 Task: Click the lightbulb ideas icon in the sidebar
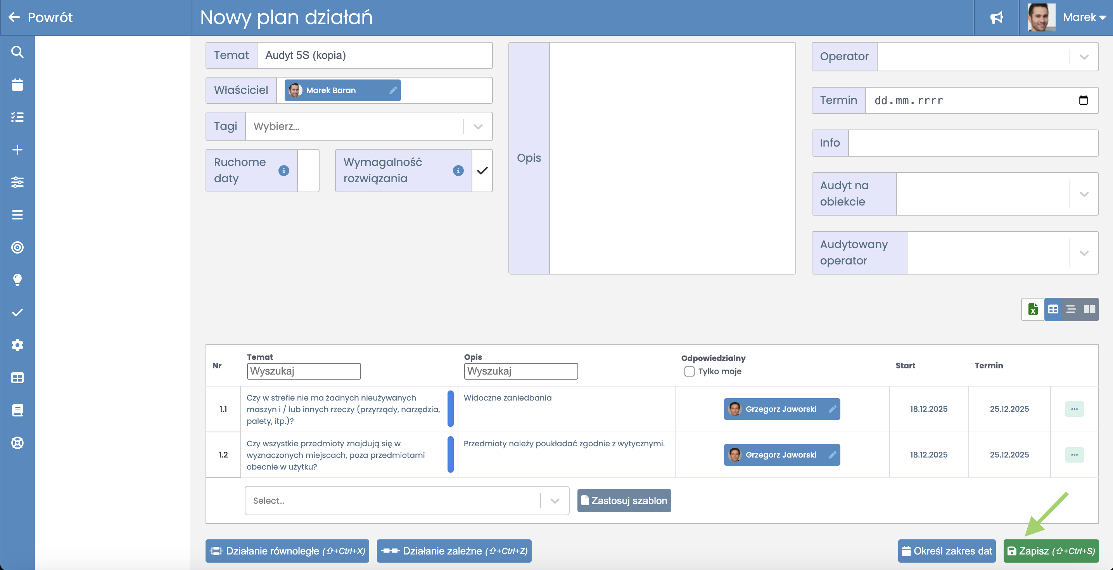click(x=17, y=280)
